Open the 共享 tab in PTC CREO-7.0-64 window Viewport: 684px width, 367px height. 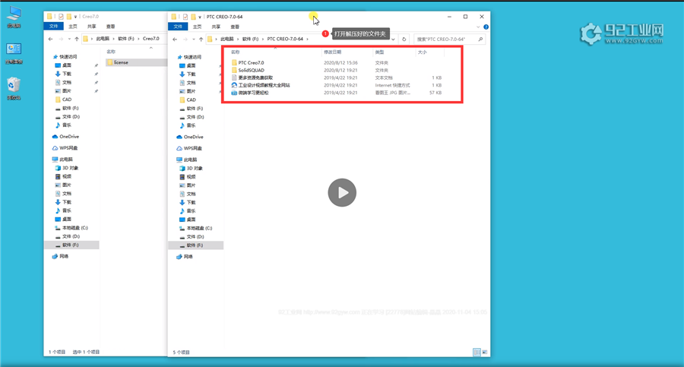pos(216,27)
